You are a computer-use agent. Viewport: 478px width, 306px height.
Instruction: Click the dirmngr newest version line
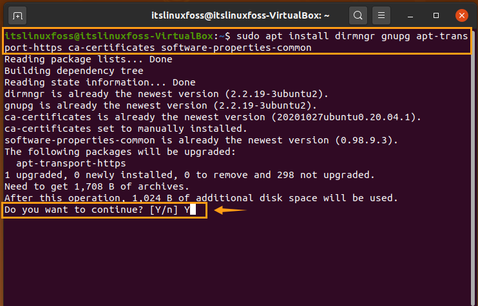point(166,94)
